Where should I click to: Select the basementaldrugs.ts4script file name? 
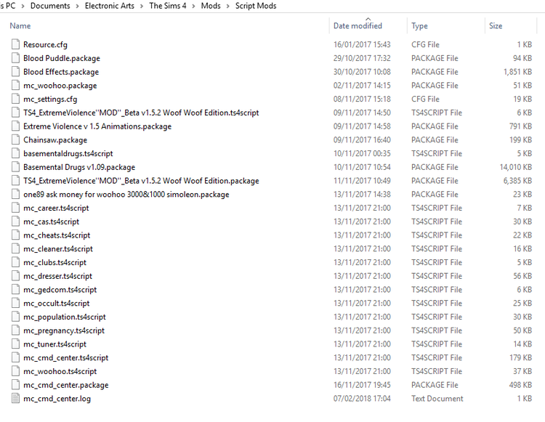coord(68,153)
